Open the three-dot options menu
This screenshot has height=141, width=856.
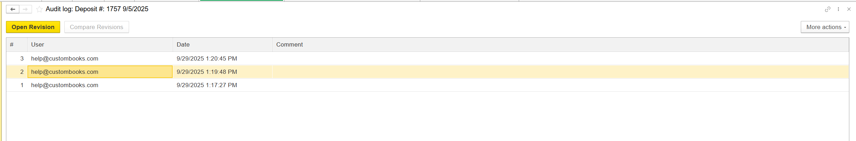tap(838, 9)
